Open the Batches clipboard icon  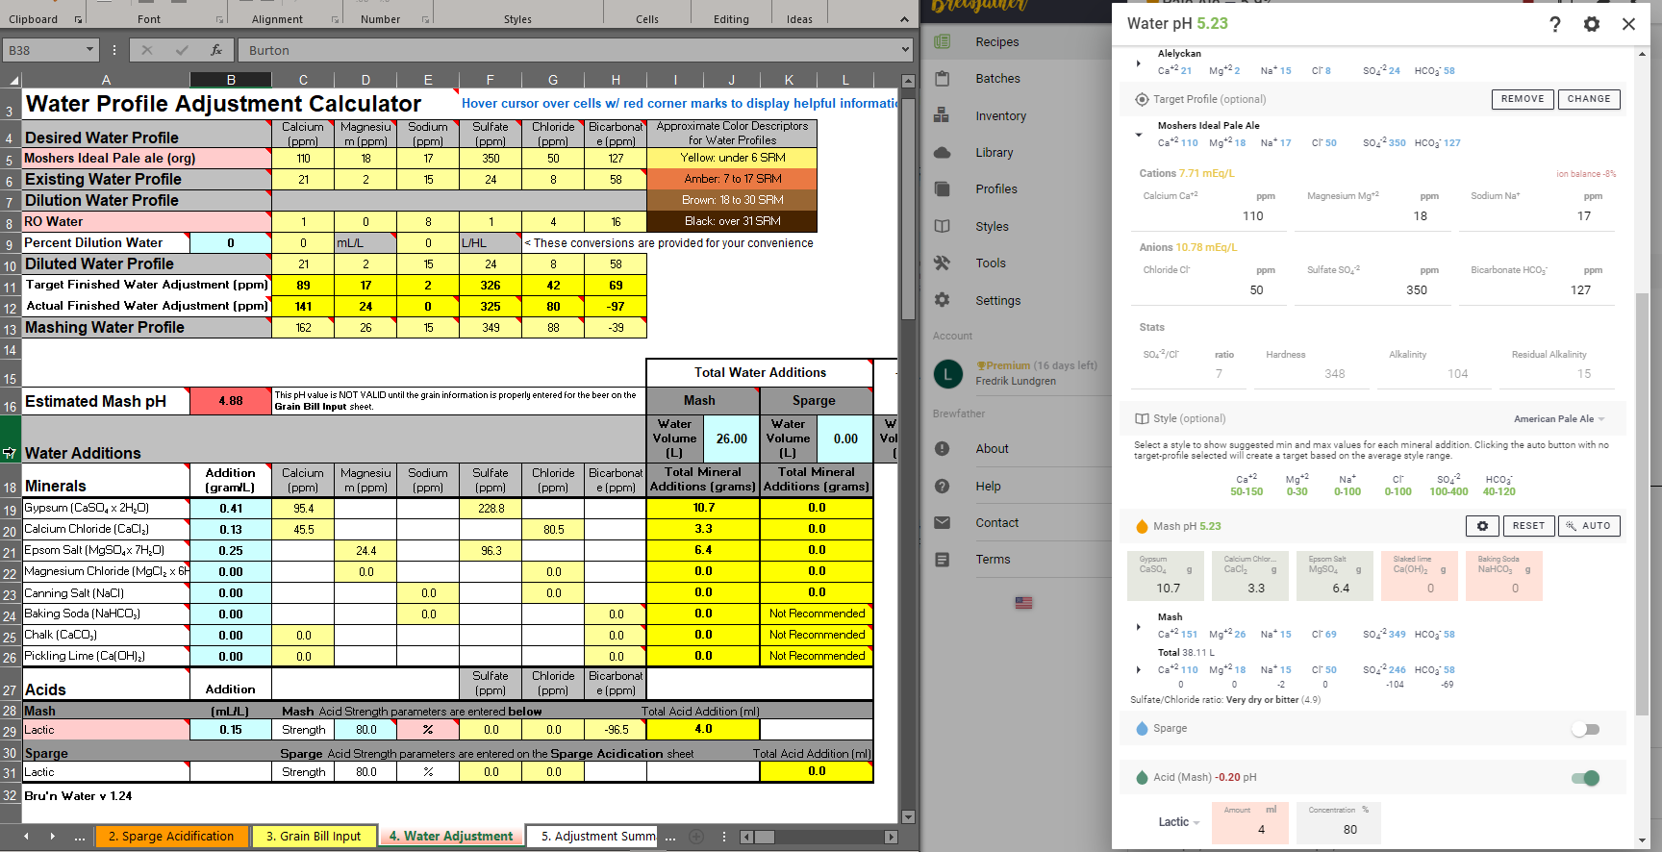coord(942,78)
